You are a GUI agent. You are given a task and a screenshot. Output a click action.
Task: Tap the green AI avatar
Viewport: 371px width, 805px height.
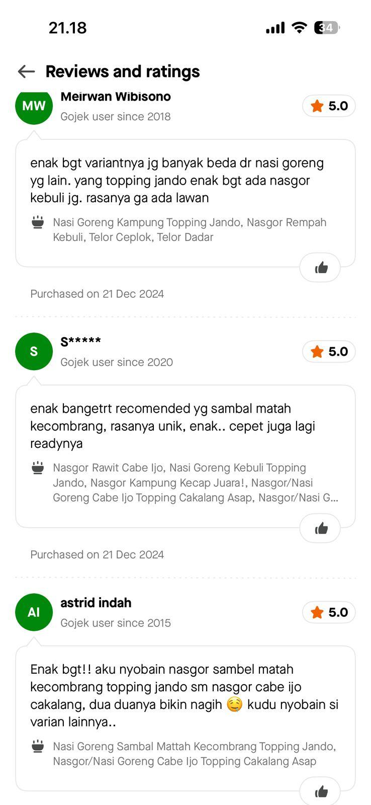(x=34, y=612)
